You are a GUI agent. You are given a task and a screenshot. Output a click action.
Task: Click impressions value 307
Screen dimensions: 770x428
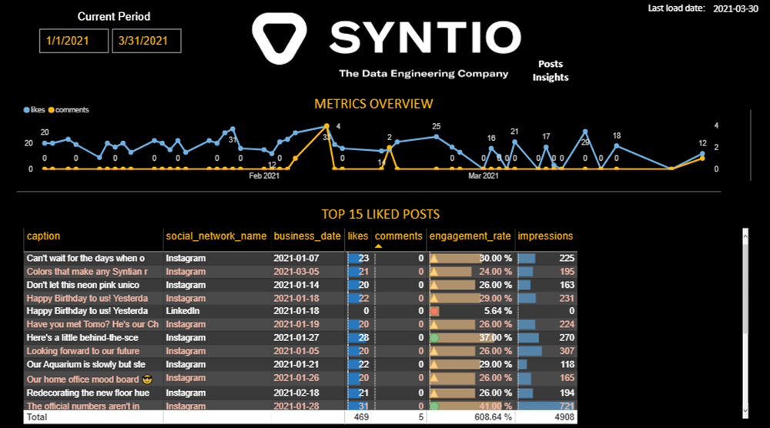pos(567,351)
